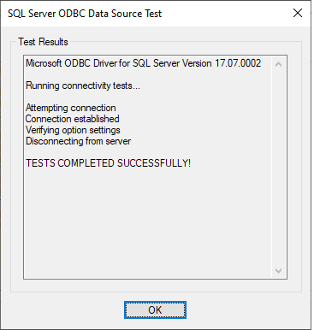Click the scroll down arrow in Test Results
The width and height of the screenshot is (314, 330).
[278, 270]
